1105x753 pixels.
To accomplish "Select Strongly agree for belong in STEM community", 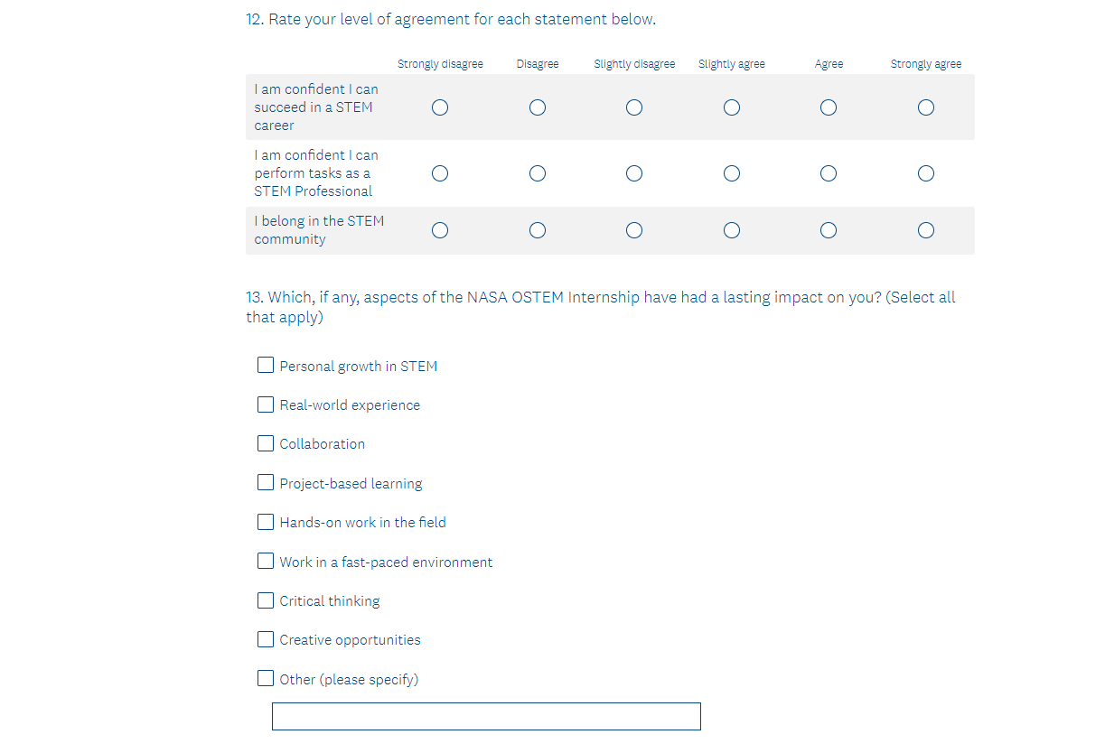I will click(x=926, y=230).
